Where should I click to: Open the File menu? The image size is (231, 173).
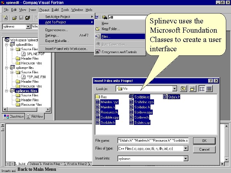(x=6, y=10)
